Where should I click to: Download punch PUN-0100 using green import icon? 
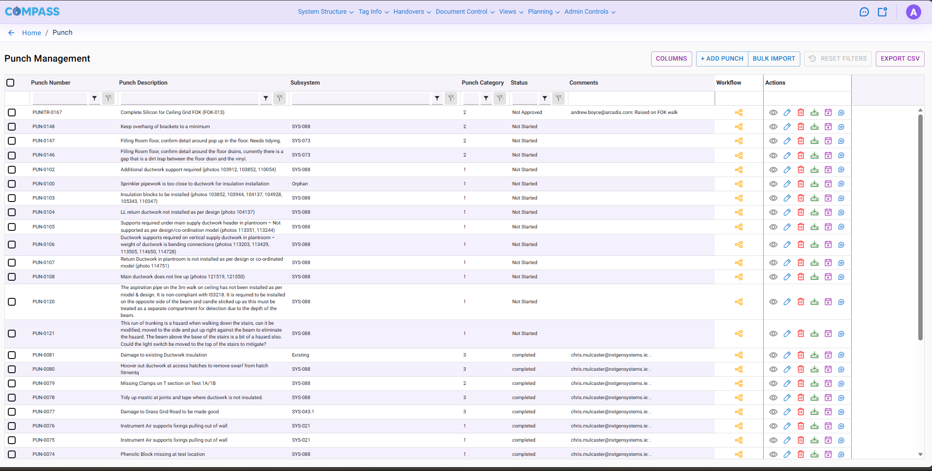[815, 183]
